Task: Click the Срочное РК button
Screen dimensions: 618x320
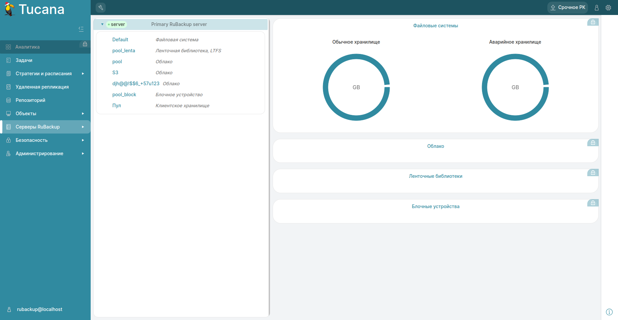Action: [x=567, y=7]
